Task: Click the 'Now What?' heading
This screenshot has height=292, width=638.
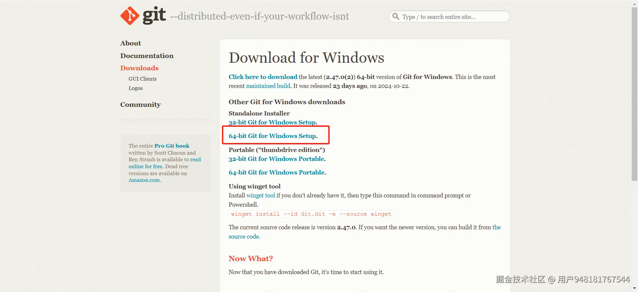Action: pyautogui.click(x=251, y=258)
